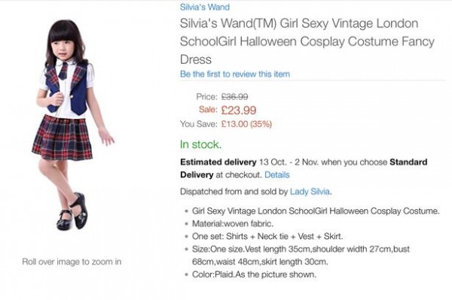Click the 'Dispatched from and sold by' text
The image size is (452, 300).
[x=234, y=192]
